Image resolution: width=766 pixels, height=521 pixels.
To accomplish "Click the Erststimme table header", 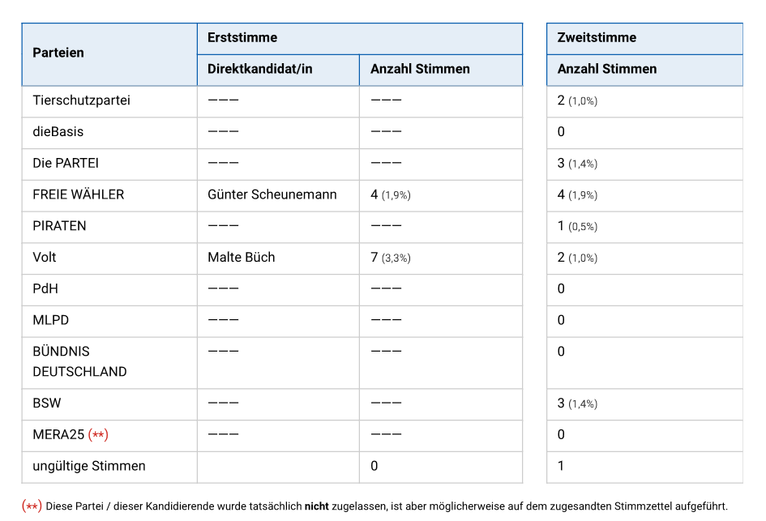I will (x=242, y=37).
